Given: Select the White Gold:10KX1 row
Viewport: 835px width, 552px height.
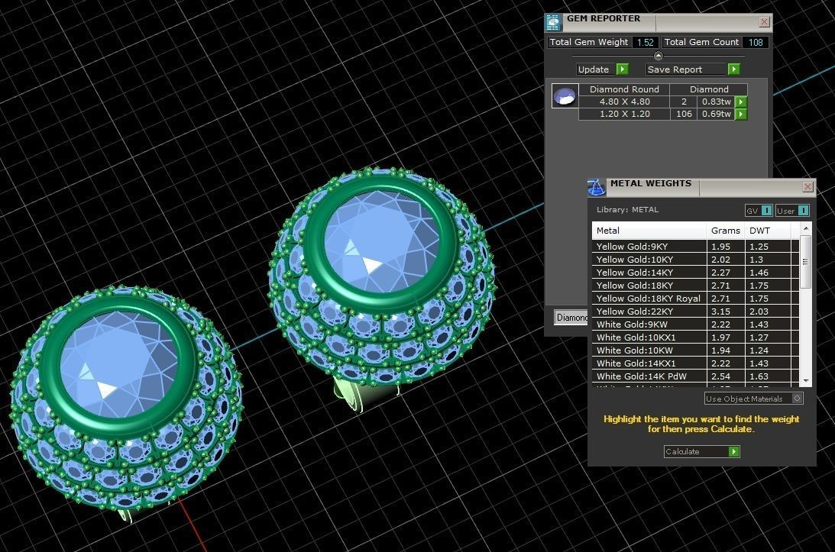Looking at the screenshot, I should pos(695,337).
